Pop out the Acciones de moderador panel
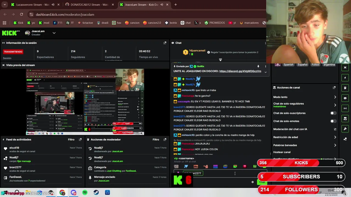The width and height of the screenshot is (351, 197). point(165,140)
